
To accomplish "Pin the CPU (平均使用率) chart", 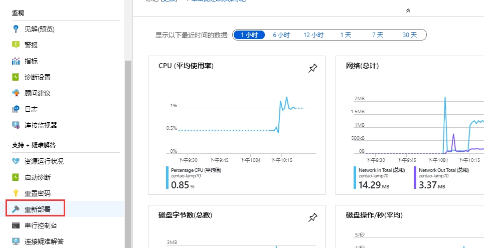I will point(312,69).
